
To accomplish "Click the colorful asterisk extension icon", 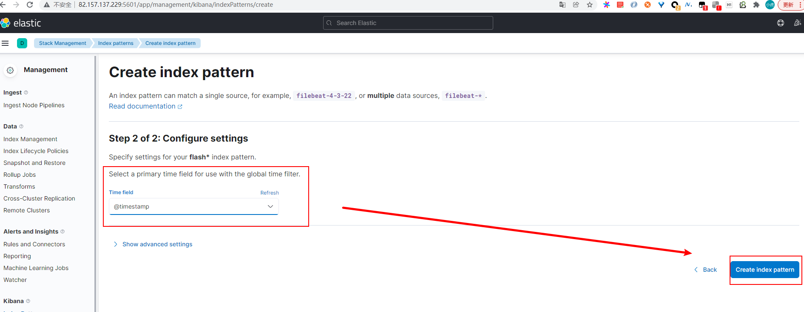I will [x=607, y=5].
